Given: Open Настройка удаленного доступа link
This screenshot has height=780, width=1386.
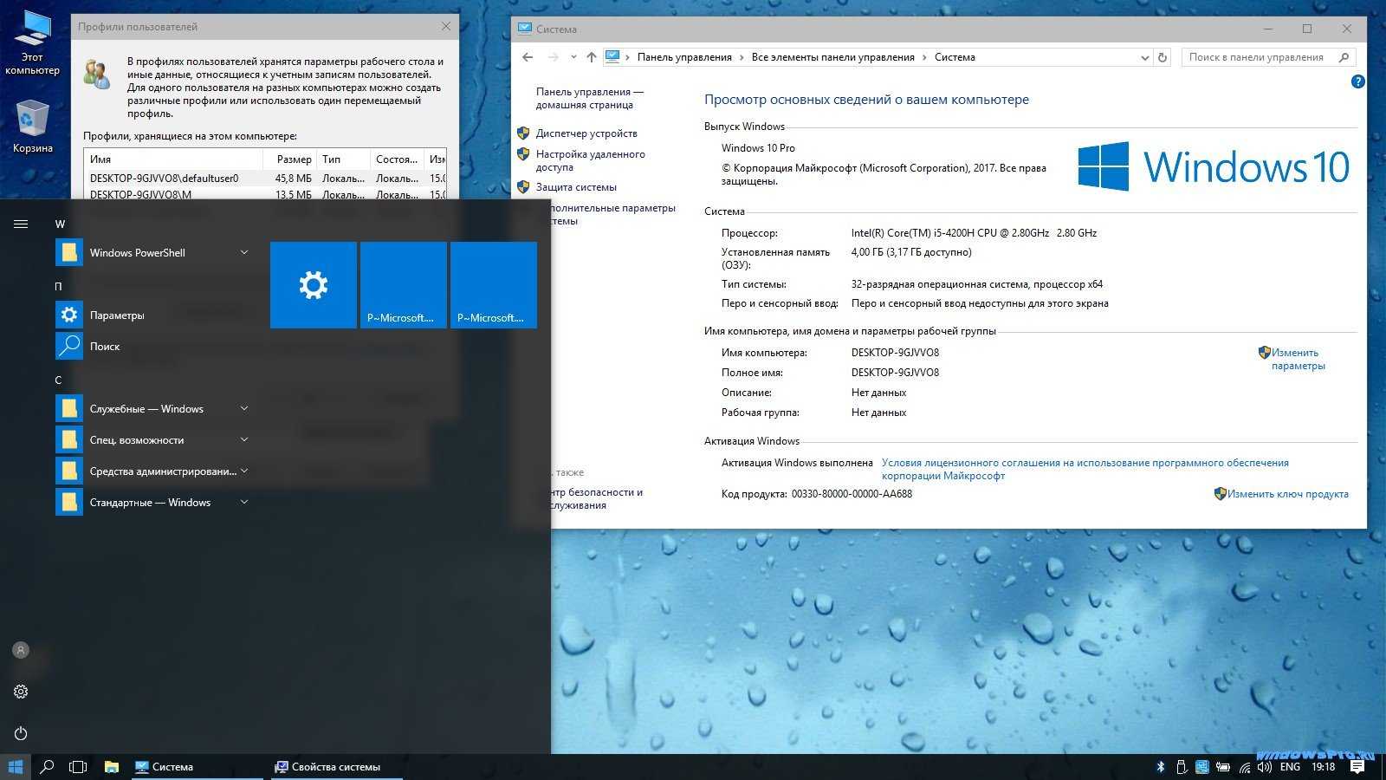Looking at the screenshot, I should point(590,160).
